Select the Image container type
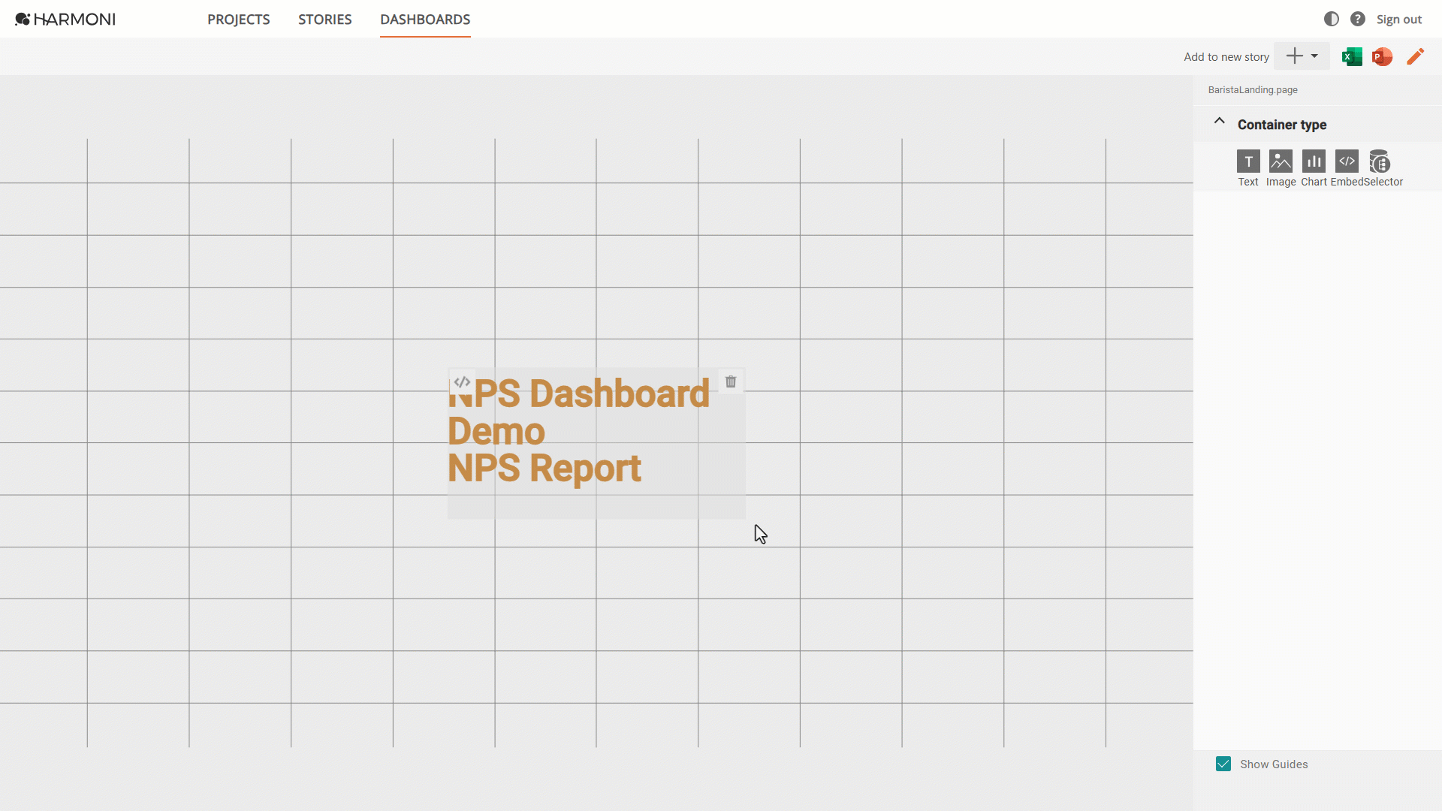This screenshot has height=811, width=1442. pos(1281,168)
